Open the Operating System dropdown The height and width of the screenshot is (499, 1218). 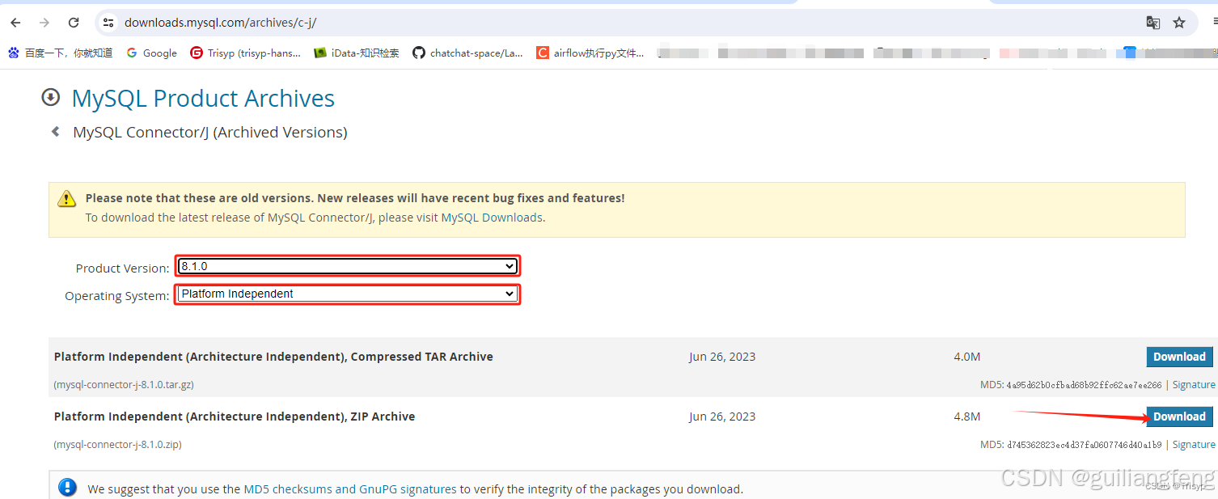coord(347,294)
